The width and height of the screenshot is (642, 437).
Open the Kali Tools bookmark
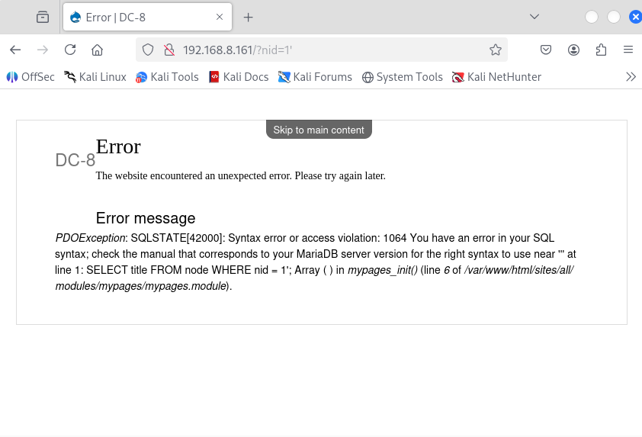click(x=167, y=76)
